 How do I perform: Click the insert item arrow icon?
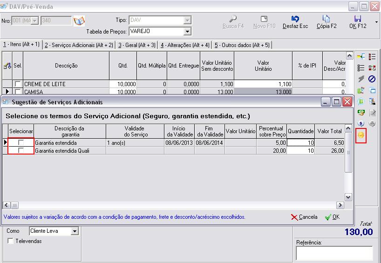(361, 57)
